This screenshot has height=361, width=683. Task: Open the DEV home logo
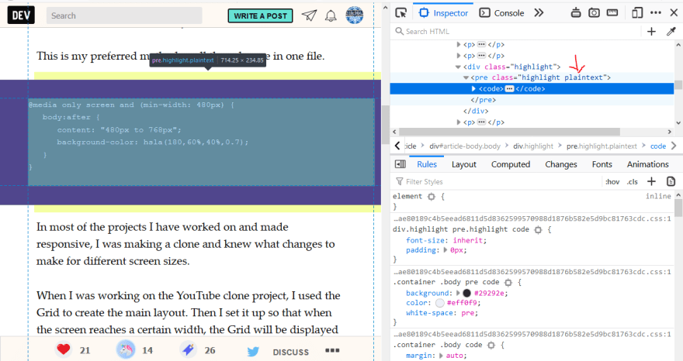[x=21, y=15]
